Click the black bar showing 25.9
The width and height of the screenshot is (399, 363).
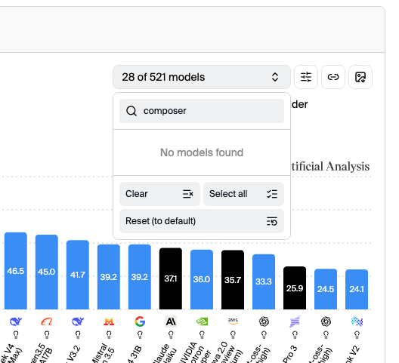pyautogui.click(x=295, y=288)
